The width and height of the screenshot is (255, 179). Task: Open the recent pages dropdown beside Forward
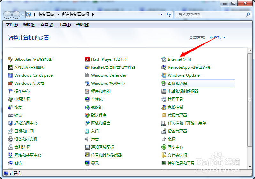click(23, 15)
